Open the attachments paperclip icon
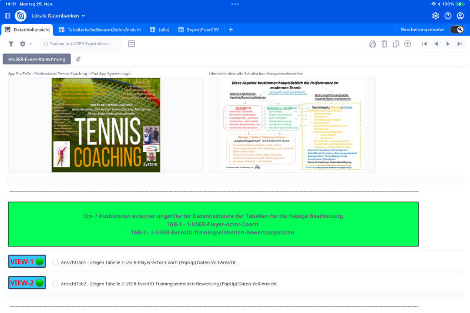This screenshot has width=470, height=313. [x=78, y=59]
